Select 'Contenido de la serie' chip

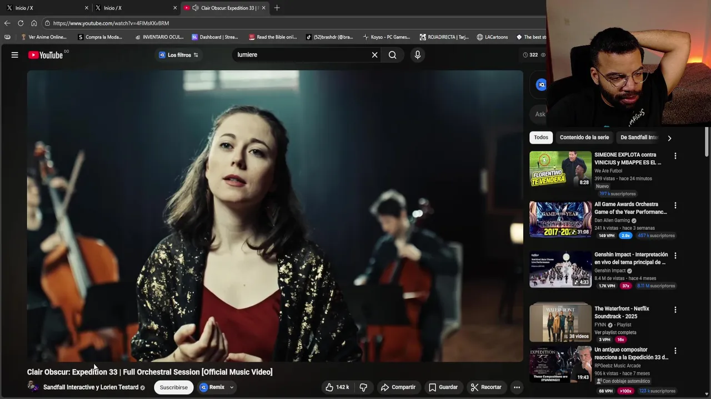click(584, 137)
